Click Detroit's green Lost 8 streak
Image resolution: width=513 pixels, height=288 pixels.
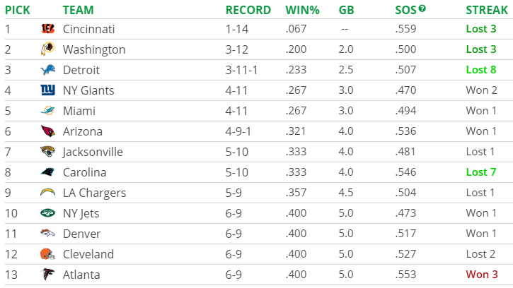[481, 70]
